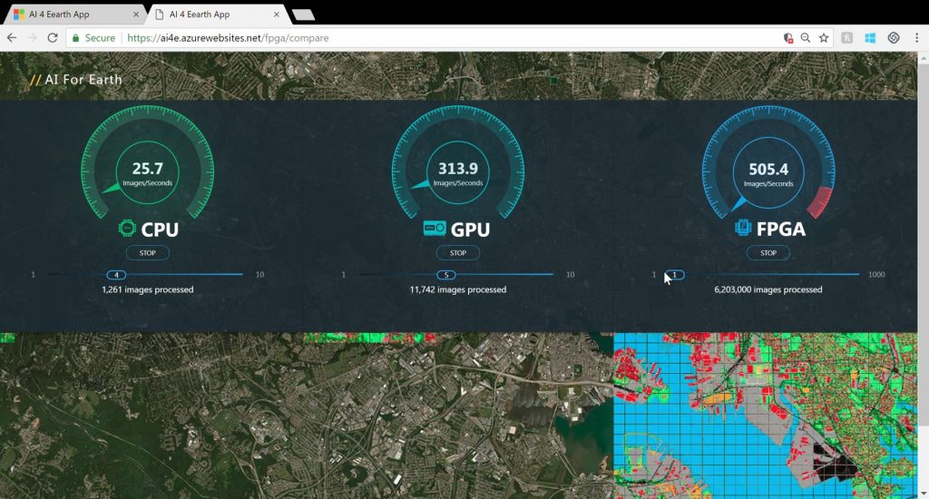Stop the FPGA processing
The height and width of the screenshot is (499, 929).
pos(768,253)
